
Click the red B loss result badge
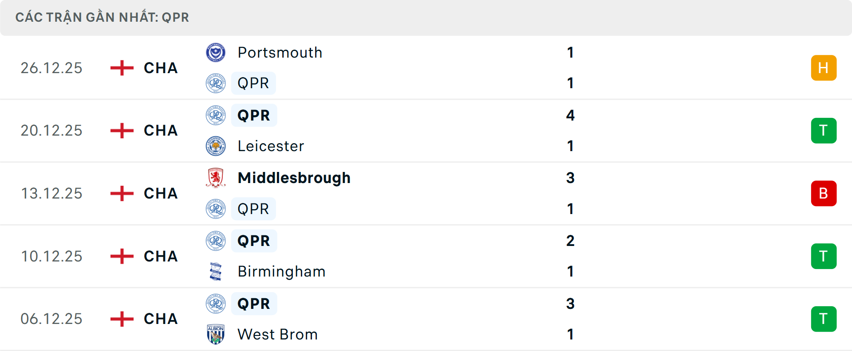824,193
